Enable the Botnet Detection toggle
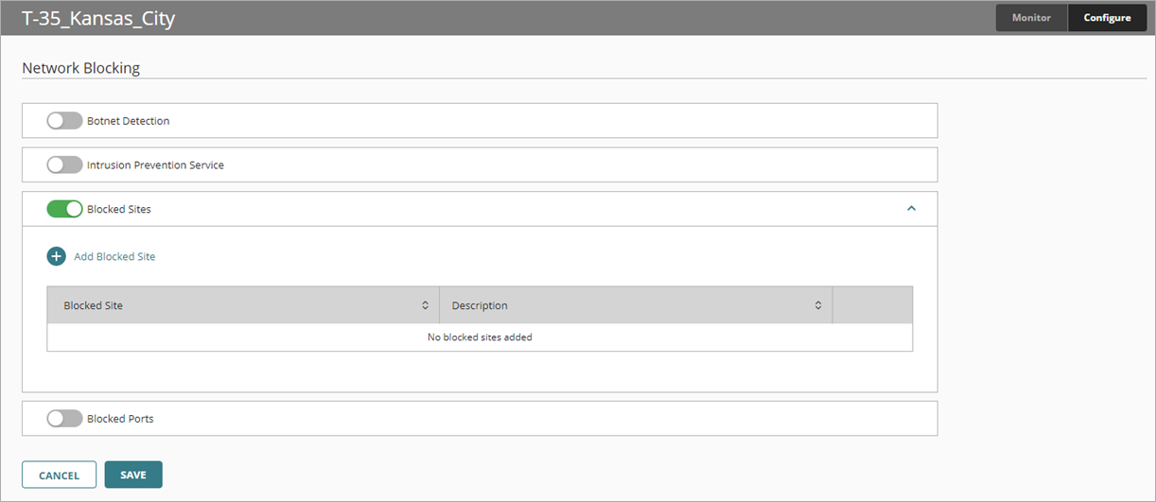This screenshot has width=1156, height=502. [64, 121]
